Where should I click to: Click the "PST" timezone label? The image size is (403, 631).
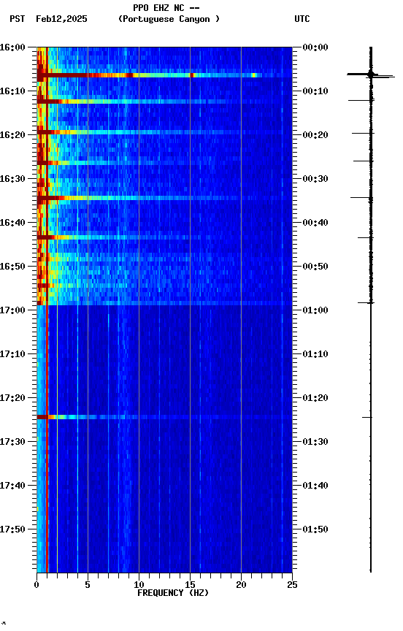click(x=18, y=19)
